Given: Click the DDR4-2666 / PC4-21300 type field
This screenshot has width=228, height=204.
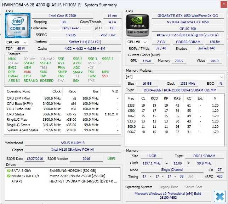Looking at the screenshot, I should 180,90.
